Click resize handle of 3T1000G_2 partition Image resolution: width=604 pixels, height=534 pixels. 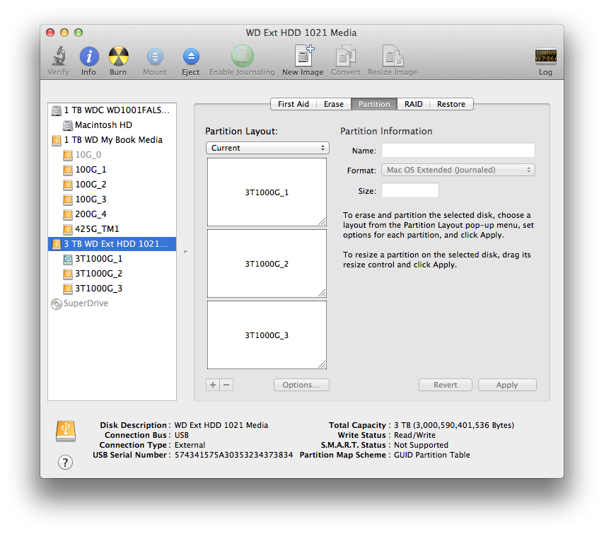click(322, 293)
